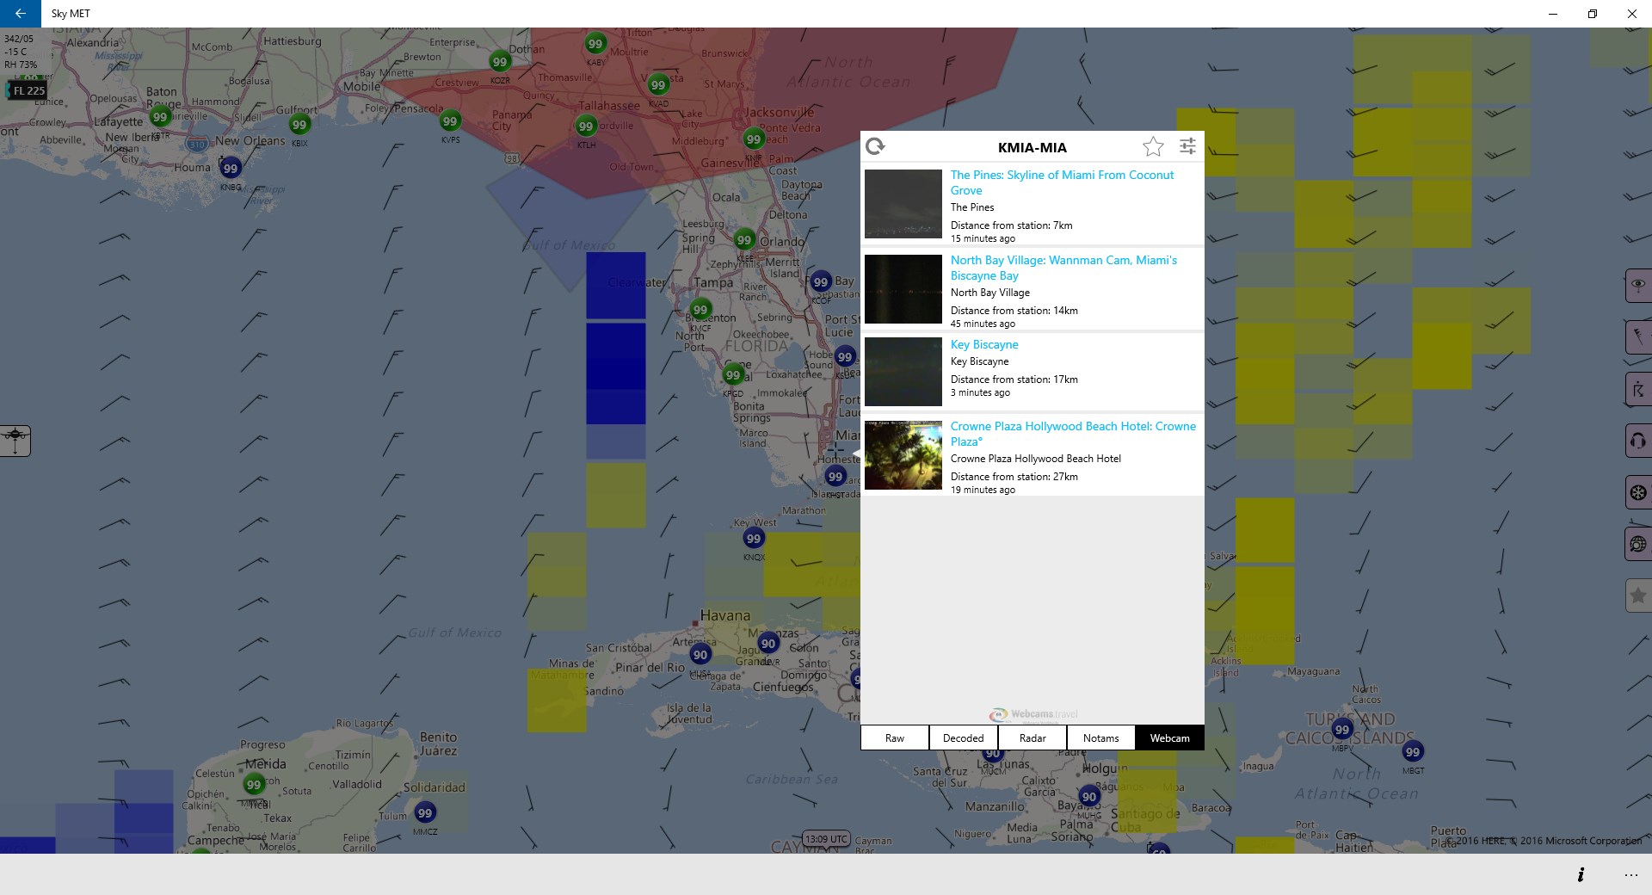
Task: Select the KTLH station marker
Action: pyautogui.click(x=586, y=127)
